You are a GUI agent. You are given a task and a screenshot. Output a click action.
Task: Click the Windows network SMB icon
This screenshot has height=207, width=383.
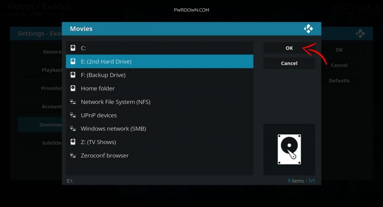click(73, 128)
